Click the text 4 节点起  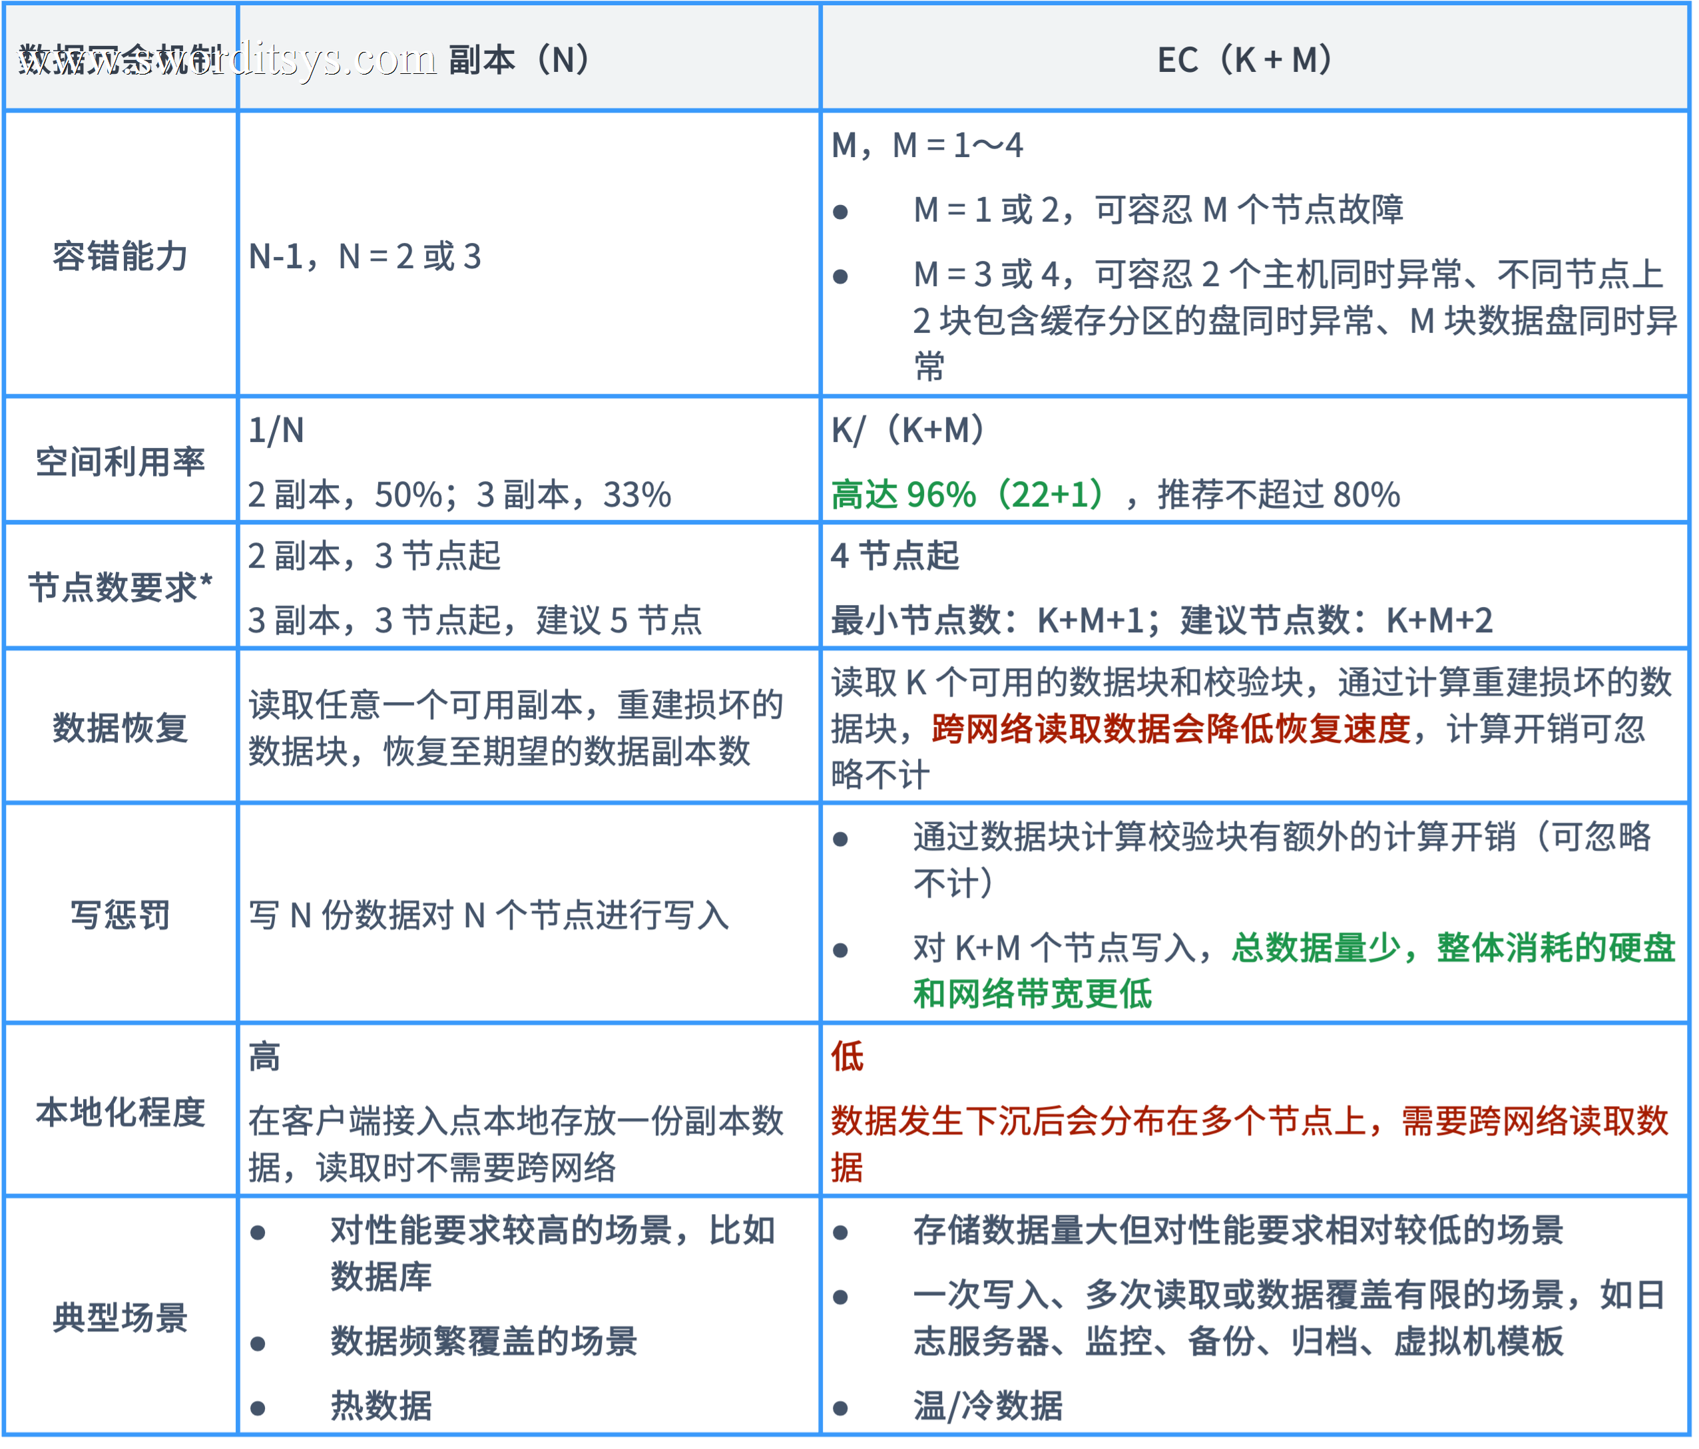895,556
